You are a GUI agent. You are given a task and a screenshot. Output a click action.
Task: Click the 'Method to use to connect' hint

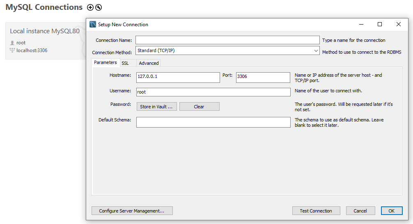coord(362,52)
